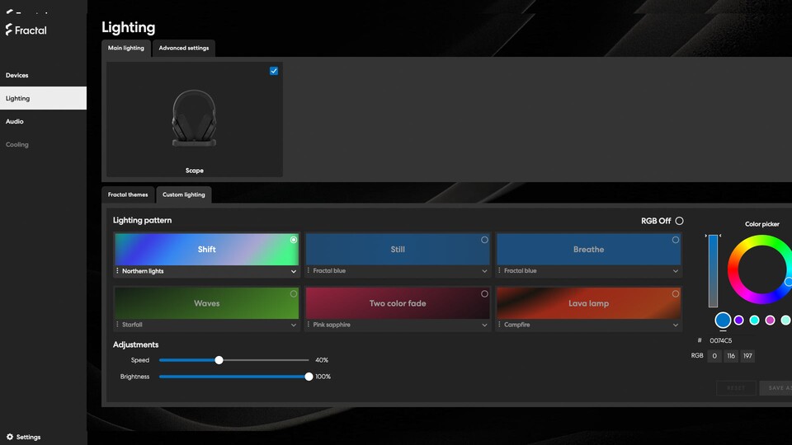Click the Speed 40% value

pyautogui.click(x=322, y=360)
